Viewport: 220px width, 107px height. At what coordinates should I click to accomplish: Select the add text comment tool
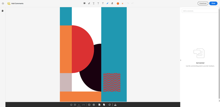103,3
